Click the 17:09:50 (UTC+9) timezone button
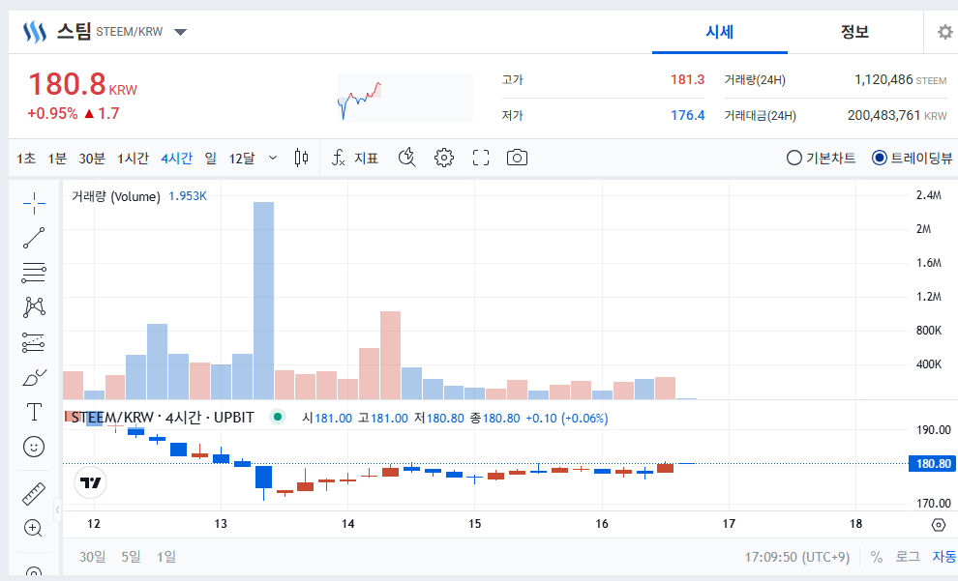This screenshot has height=581, width=958. click(x=796, y=557)
